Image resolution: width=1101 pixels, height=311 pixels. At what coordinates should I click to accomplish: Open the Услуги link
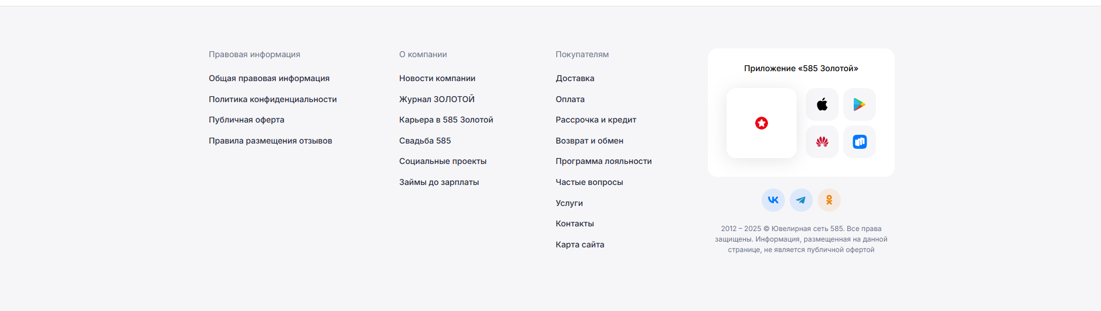[x=569, y=203]
